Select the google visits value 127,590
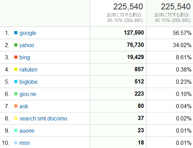The height and width of the screenshot is (148, 193). tap(134, 33)
